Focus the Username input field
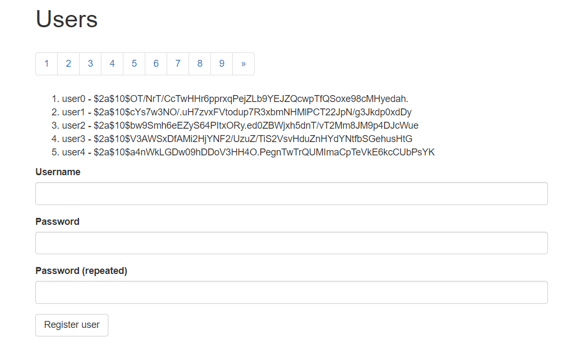This screenshot has height=353, width=572. [x=291, y=193]
